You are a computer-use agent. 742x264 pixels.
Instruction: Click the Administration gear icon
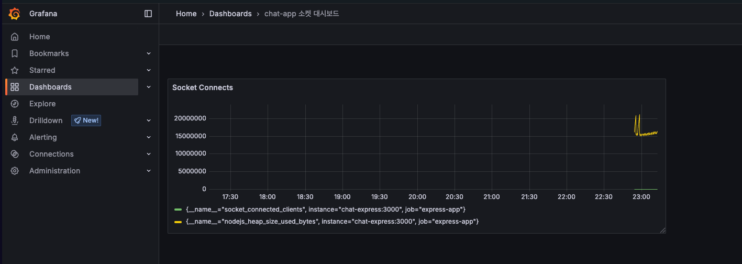click(x=15, y=171)
